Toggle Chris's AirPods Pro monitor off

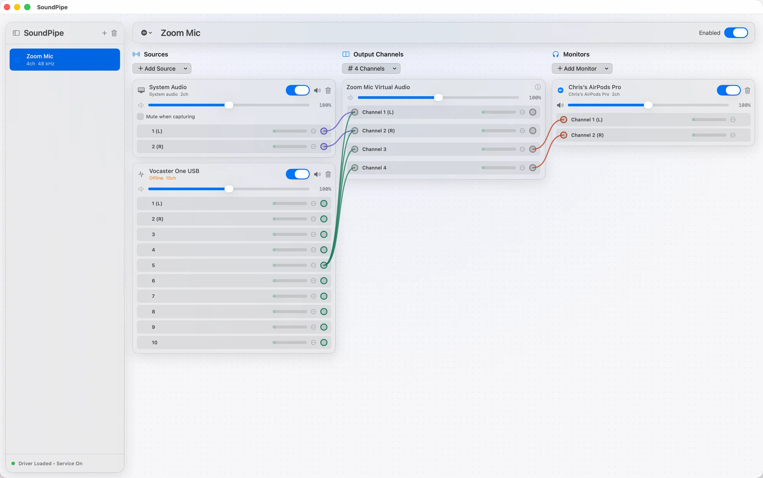click(x=729, y=90)
